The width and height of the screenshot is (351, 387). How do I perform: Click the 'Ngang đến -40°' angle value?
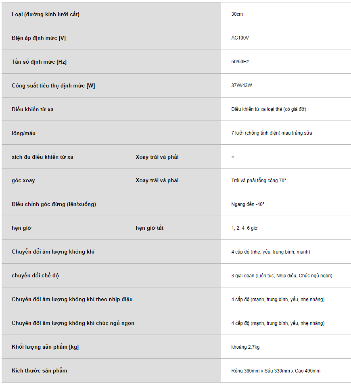(x=248, y=204)
